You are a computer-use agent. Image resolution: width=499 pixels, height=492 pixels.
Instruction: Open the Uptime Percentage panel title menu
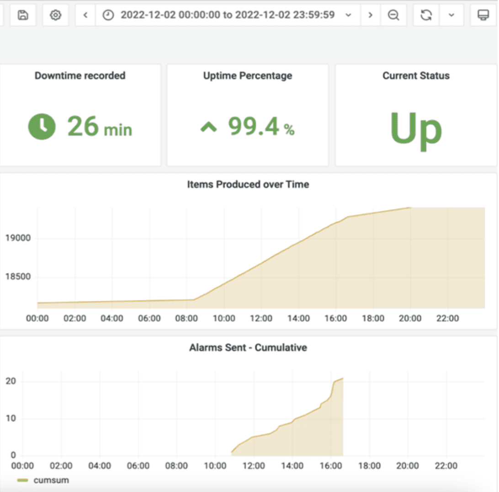248,76
